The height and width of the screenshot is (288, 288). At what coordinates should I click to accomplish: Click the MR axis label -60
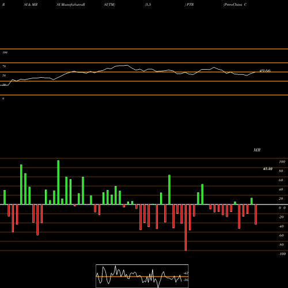click(x=281, y=236)
